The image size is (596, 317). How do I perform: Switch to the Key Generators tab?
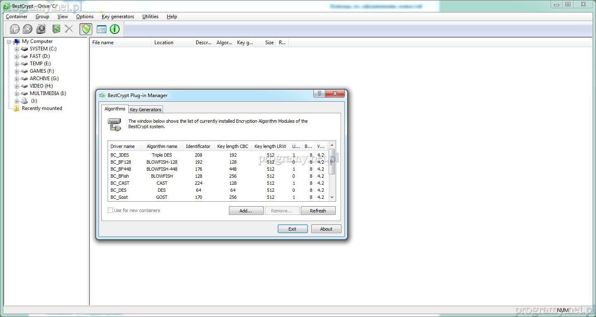pyautogui.click(x=145, y=110)
